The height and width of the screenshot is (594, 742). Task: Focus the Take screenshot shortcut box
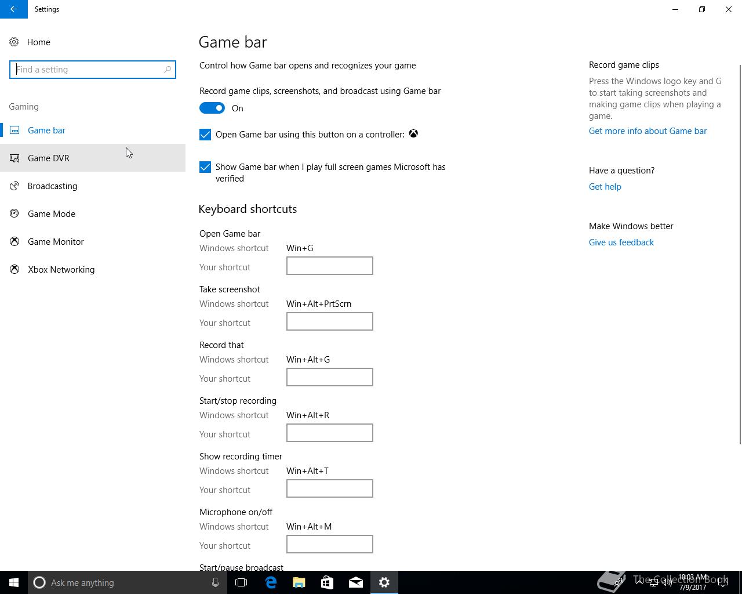[330, 321]
